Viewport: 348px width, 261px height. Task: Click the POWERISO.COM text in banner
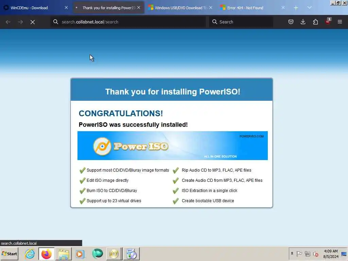click(251, 136)
